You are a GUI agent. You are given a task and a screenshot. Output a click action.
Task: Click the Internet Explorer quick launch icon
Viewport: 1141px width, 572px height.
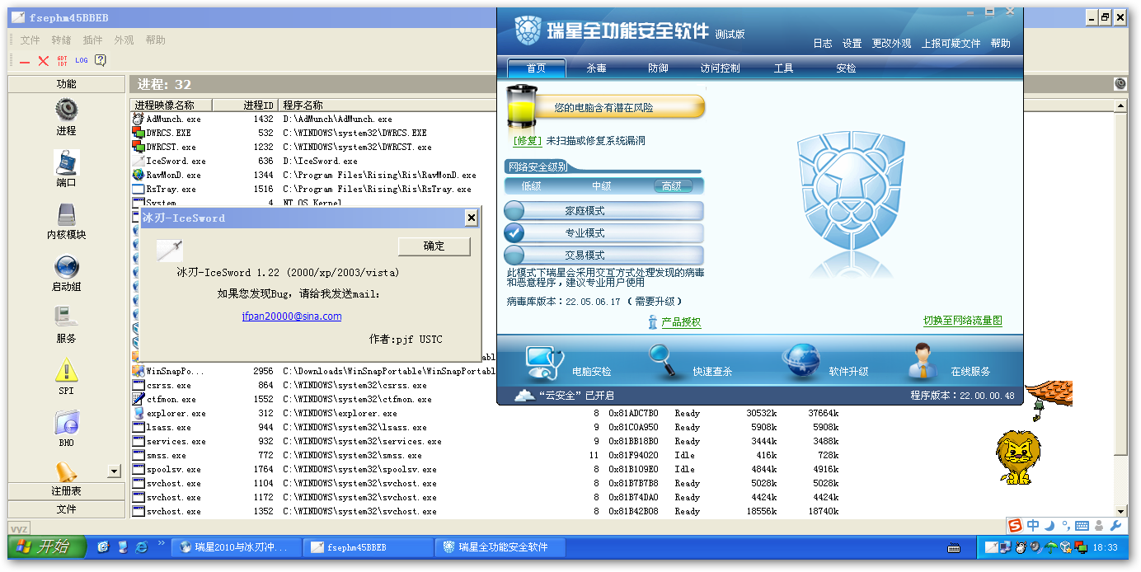[x=142, y=546]
